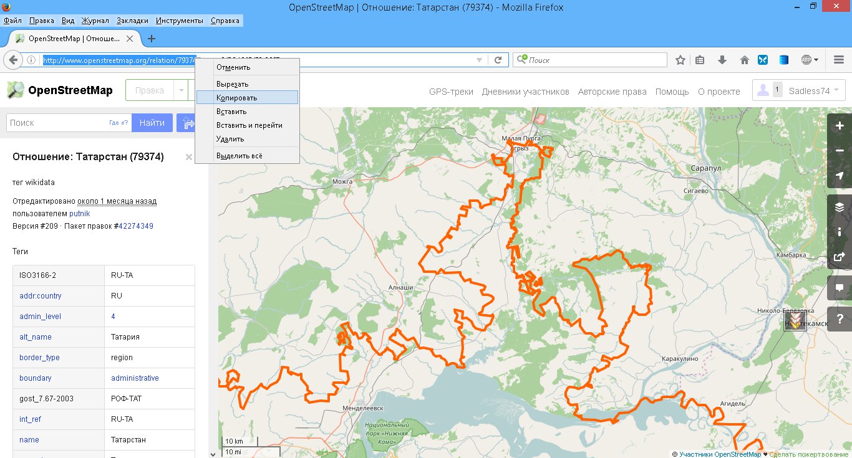Open directions between two points
Image resolution: width=852 pixels, height=458 pixels.
[186, 123]
